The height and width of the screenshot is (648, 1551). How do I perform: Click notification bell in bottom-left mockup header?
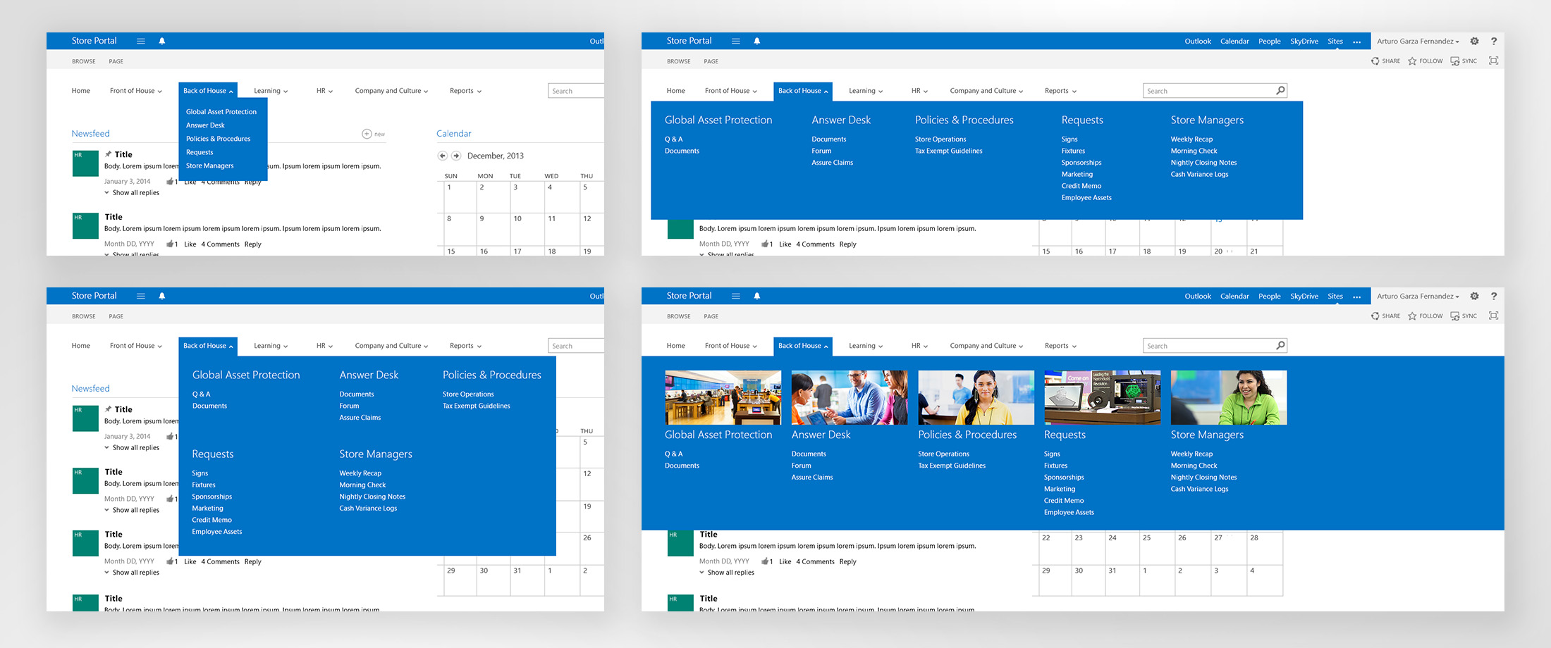click(x=162, y=296)
